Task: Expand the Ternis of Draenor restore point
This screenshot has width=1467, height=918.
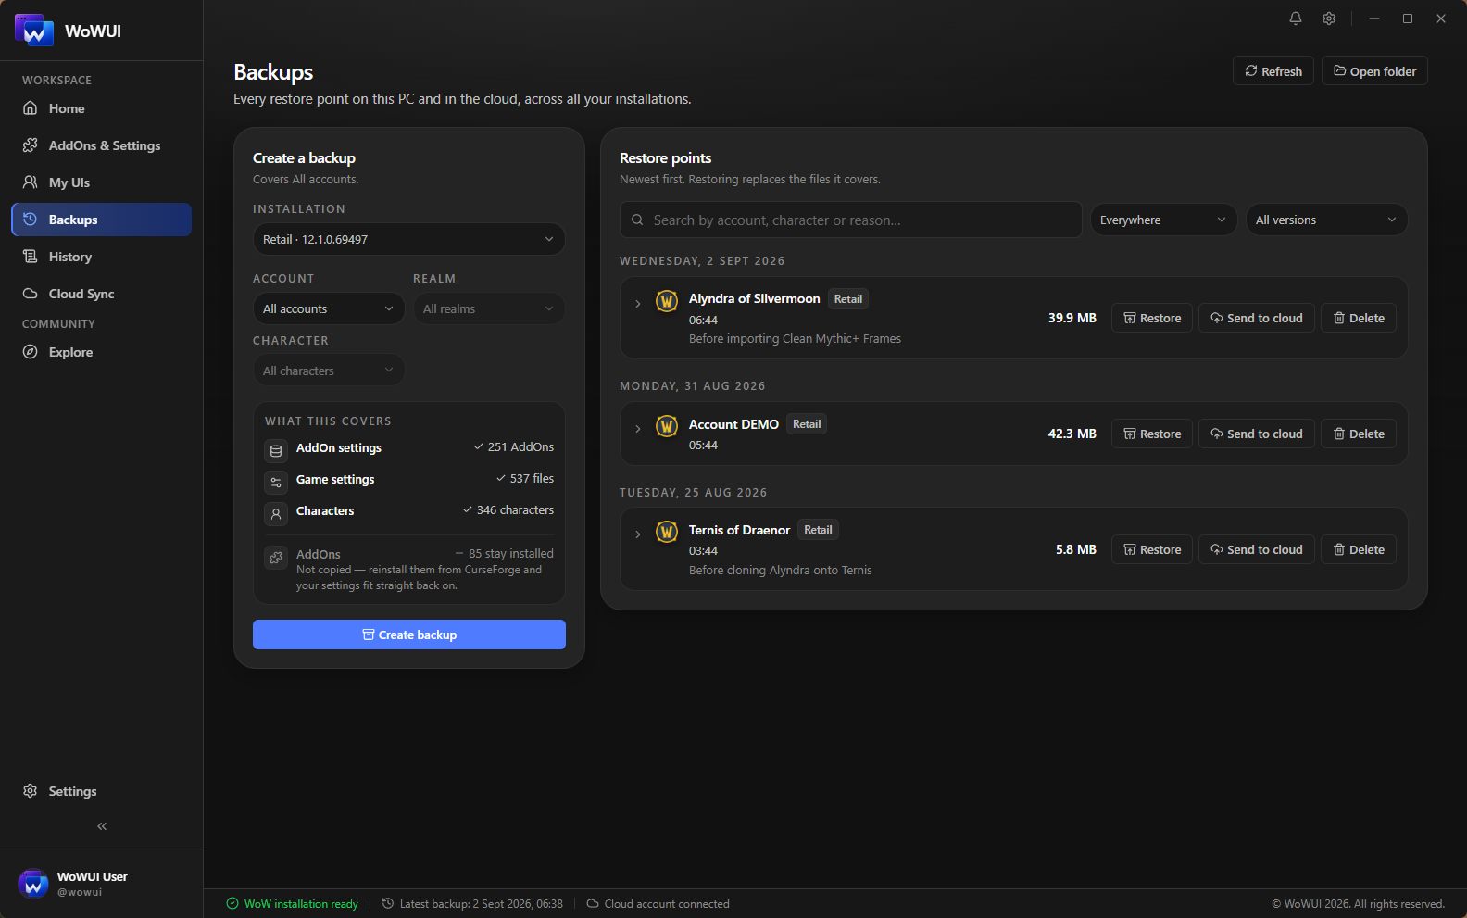Action: [x=637, y=534]
